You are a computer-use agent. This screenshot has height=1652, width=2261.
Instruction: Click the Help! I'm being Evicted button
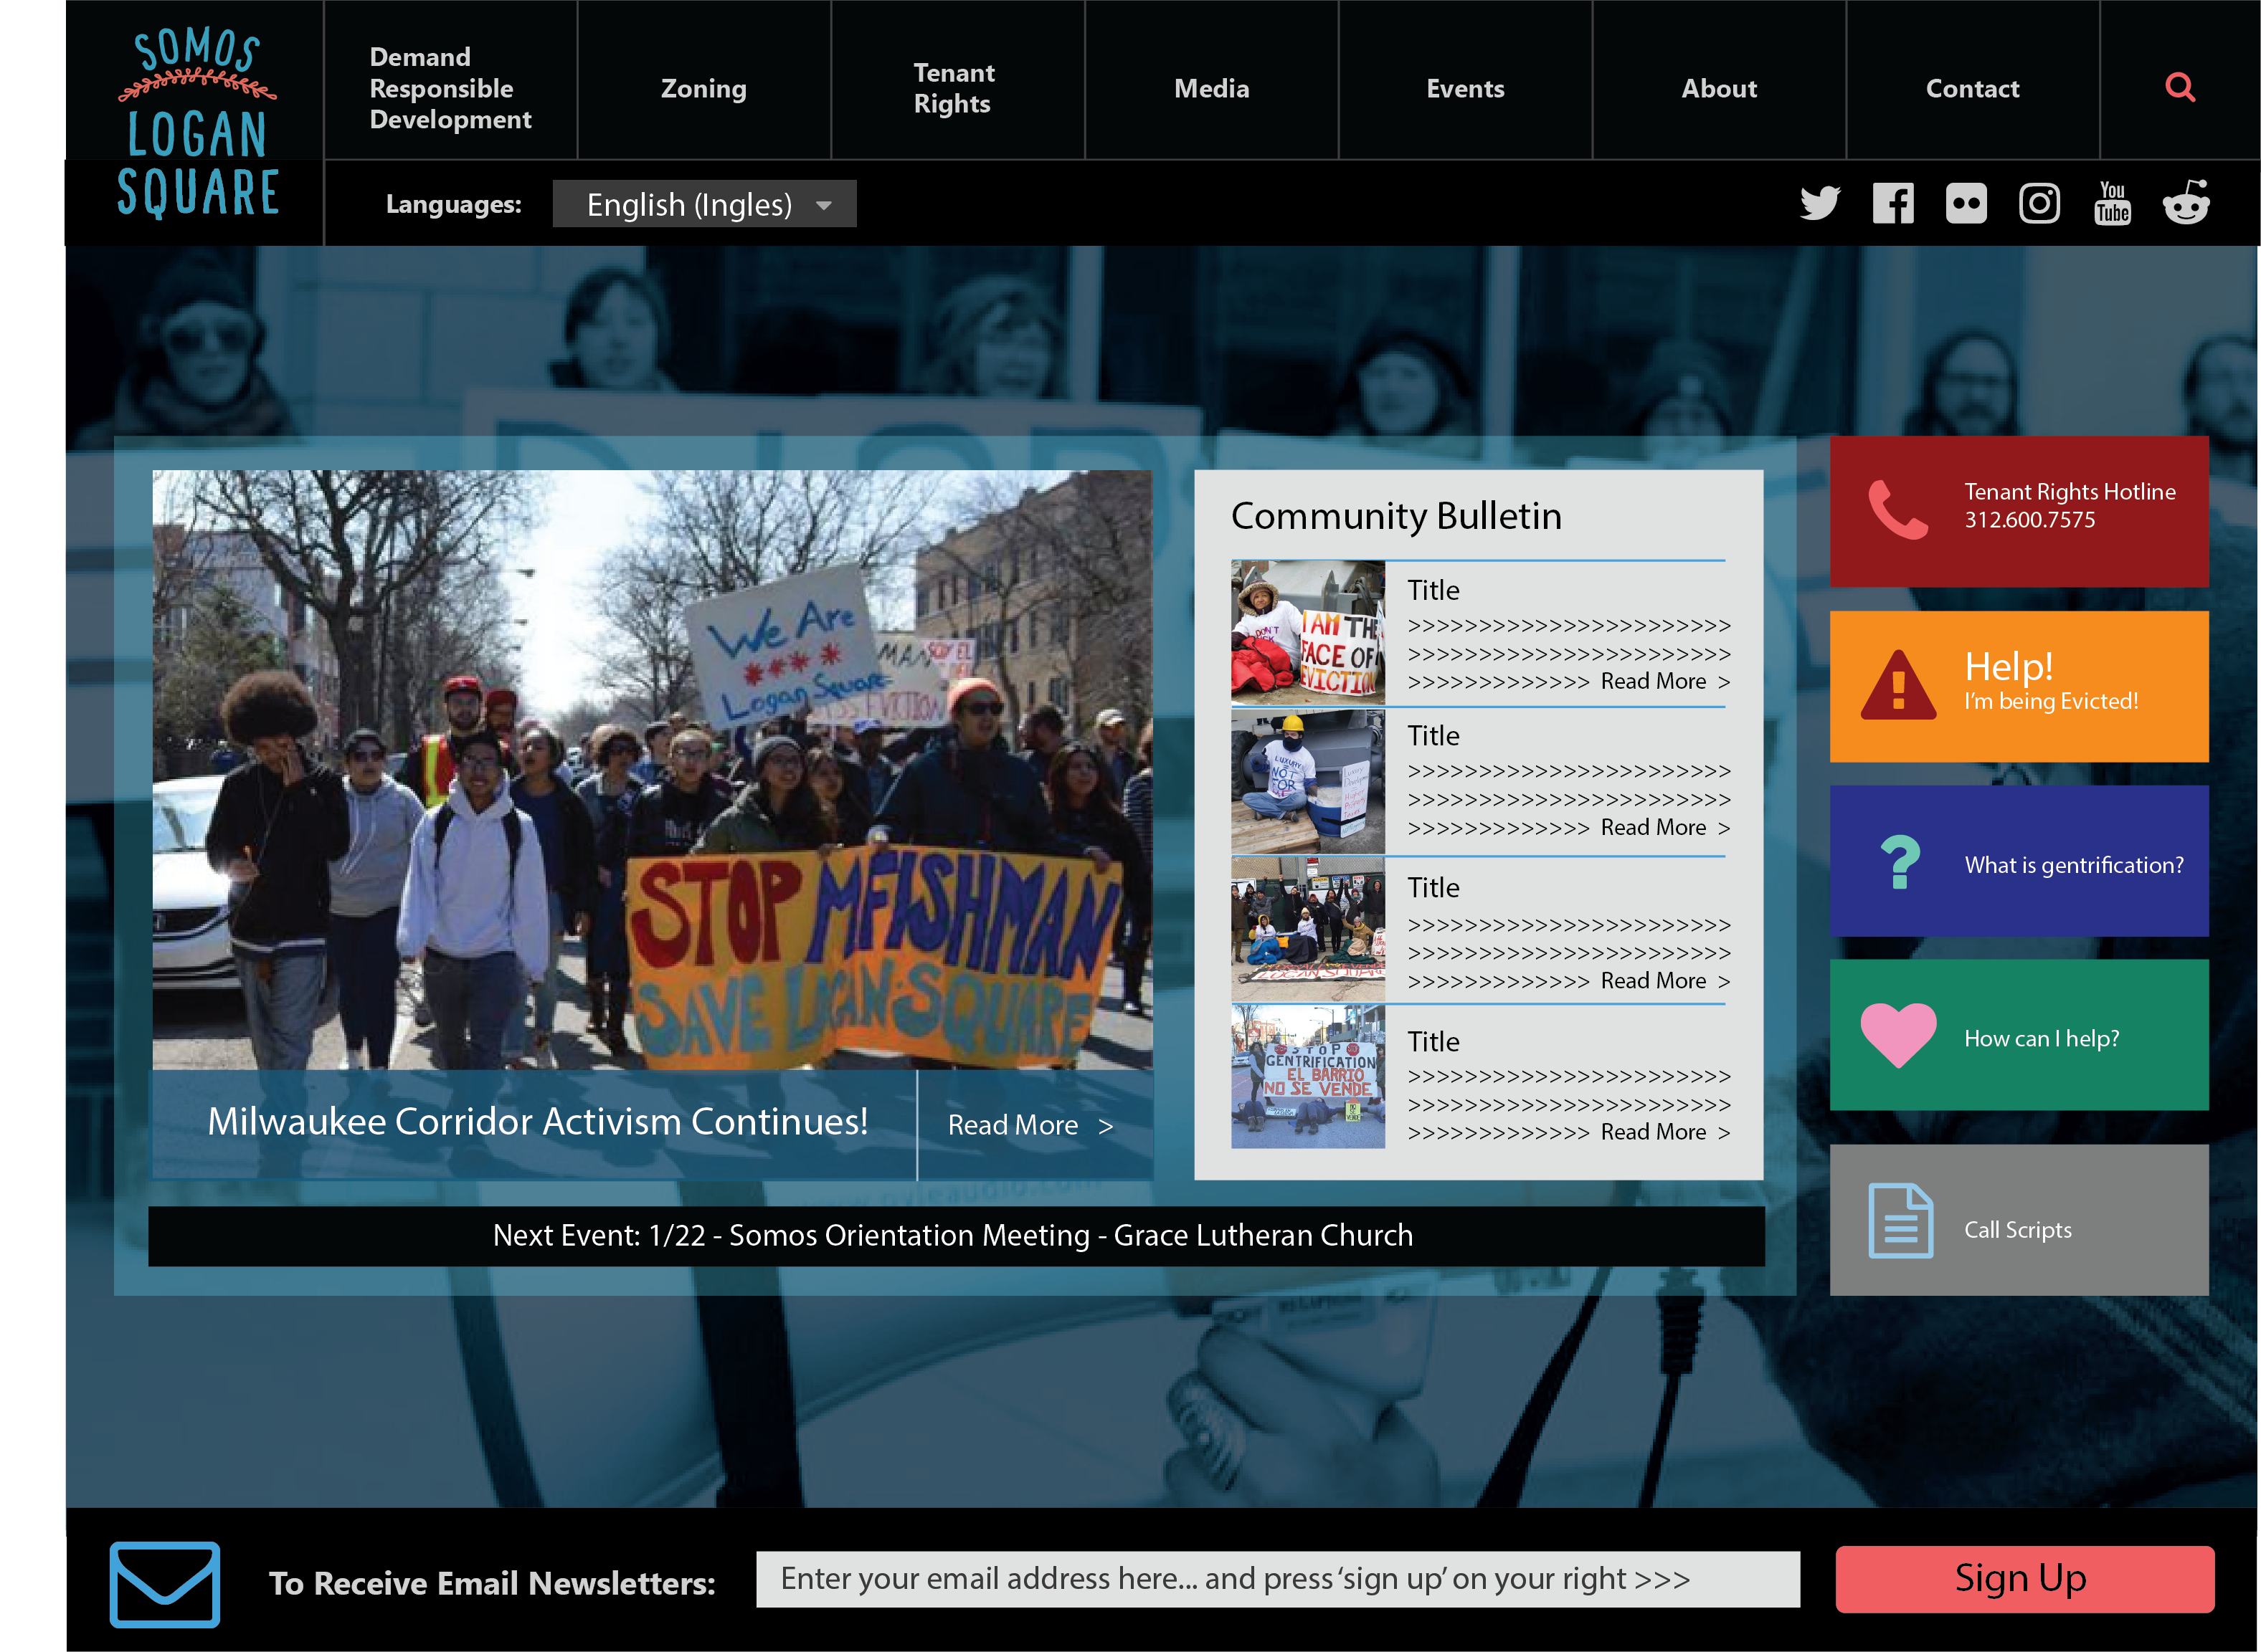tap(2019, 687)
